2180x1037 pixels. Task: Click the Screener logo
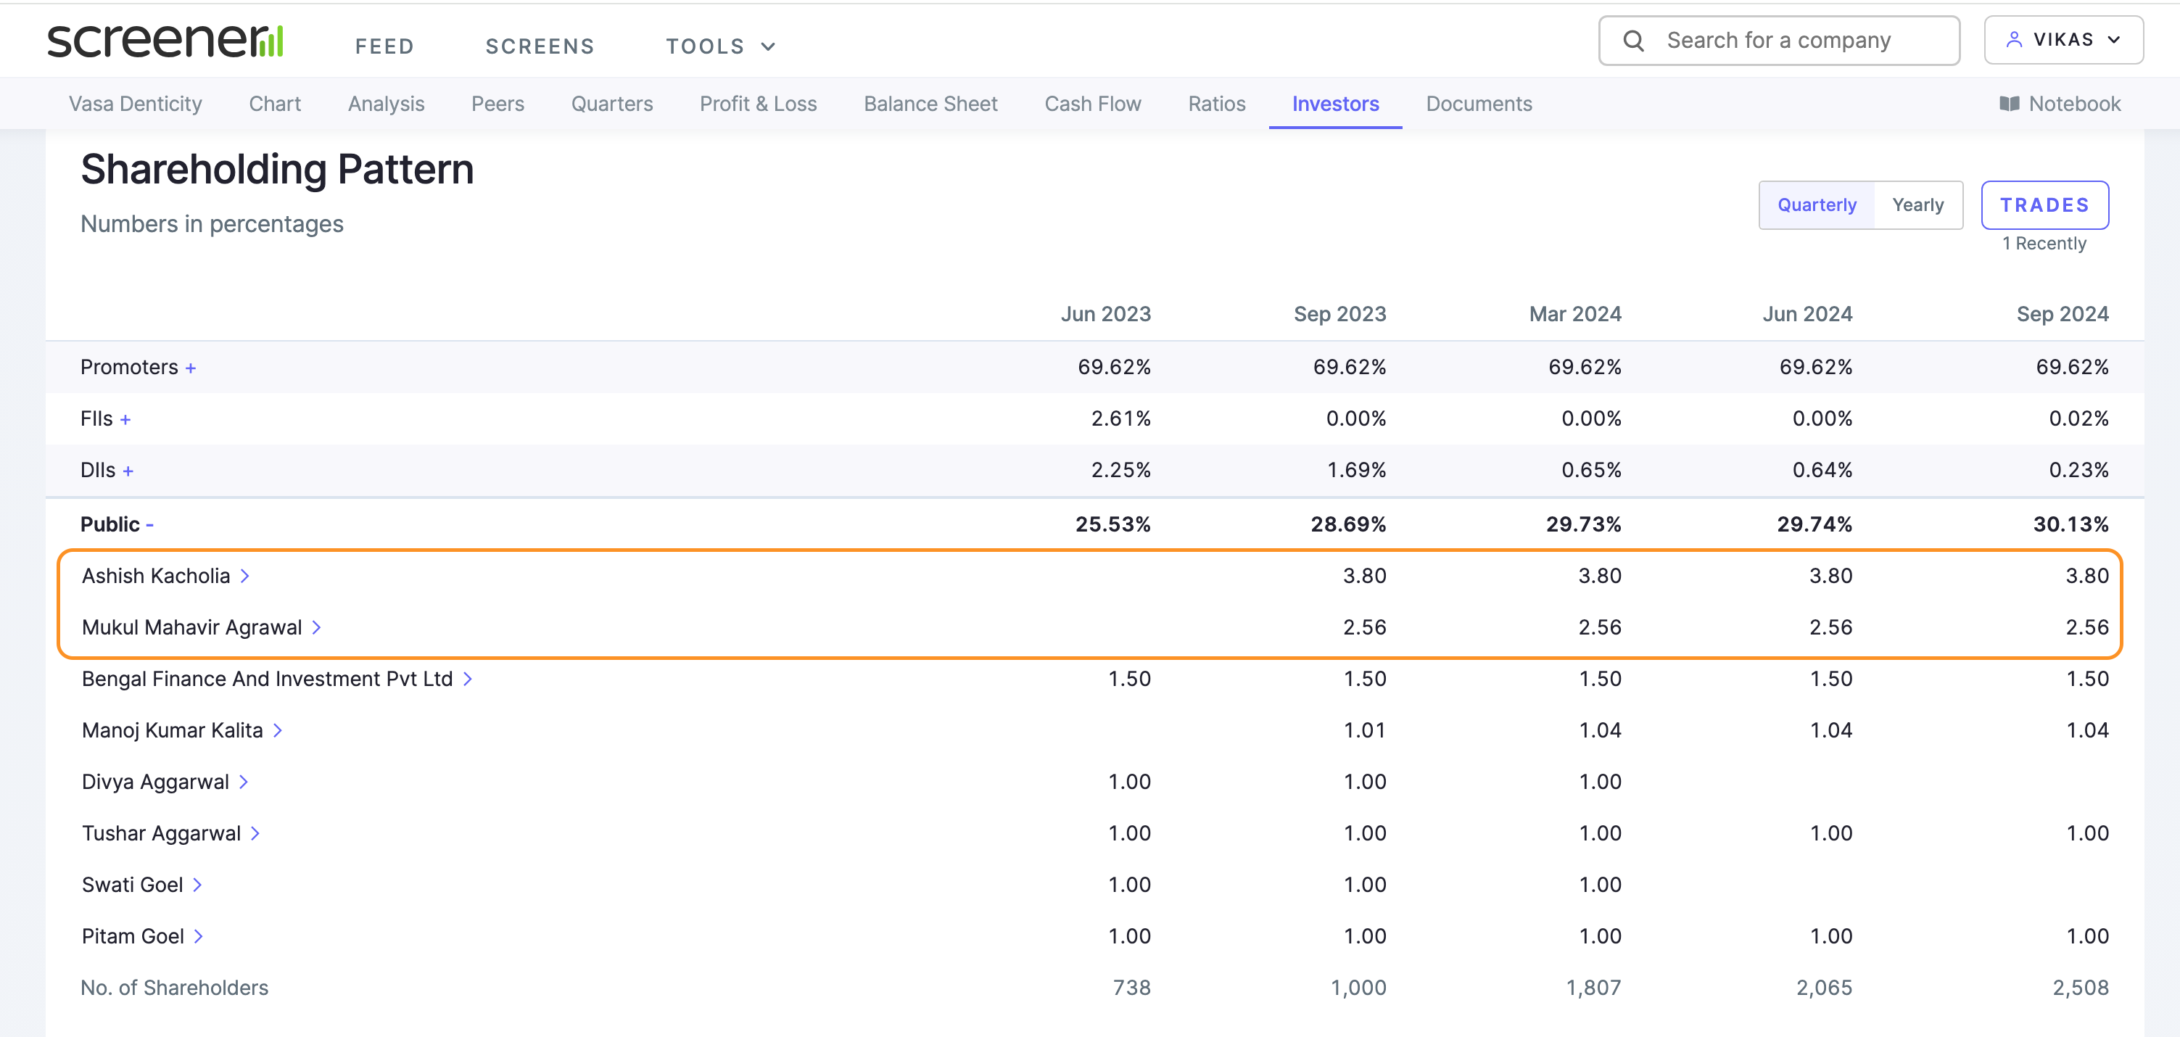click(x=165, y=41)
